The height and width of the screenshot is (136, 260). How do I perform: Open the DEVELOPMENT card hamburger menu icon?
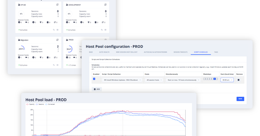click(x=105, y=30)
